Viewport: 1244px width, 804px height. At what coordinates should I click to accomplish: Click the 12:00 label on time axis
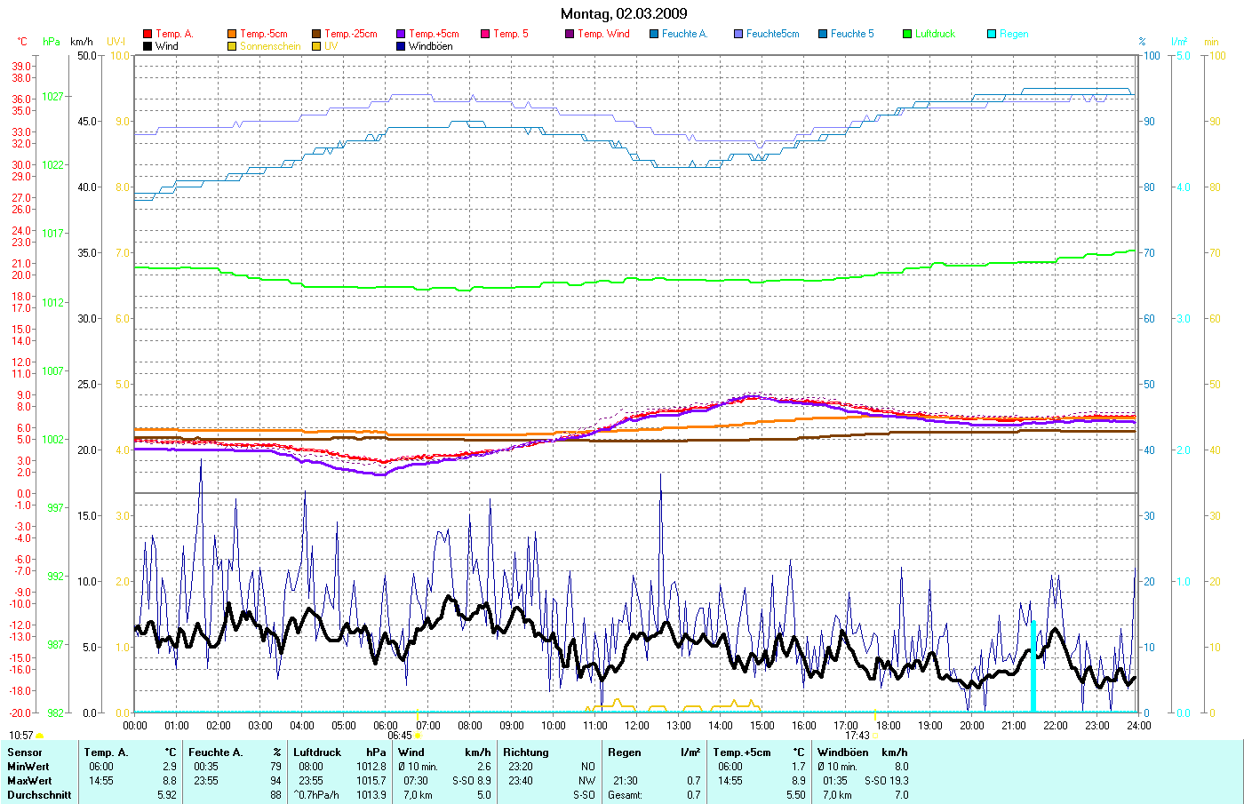pos(636,725)
